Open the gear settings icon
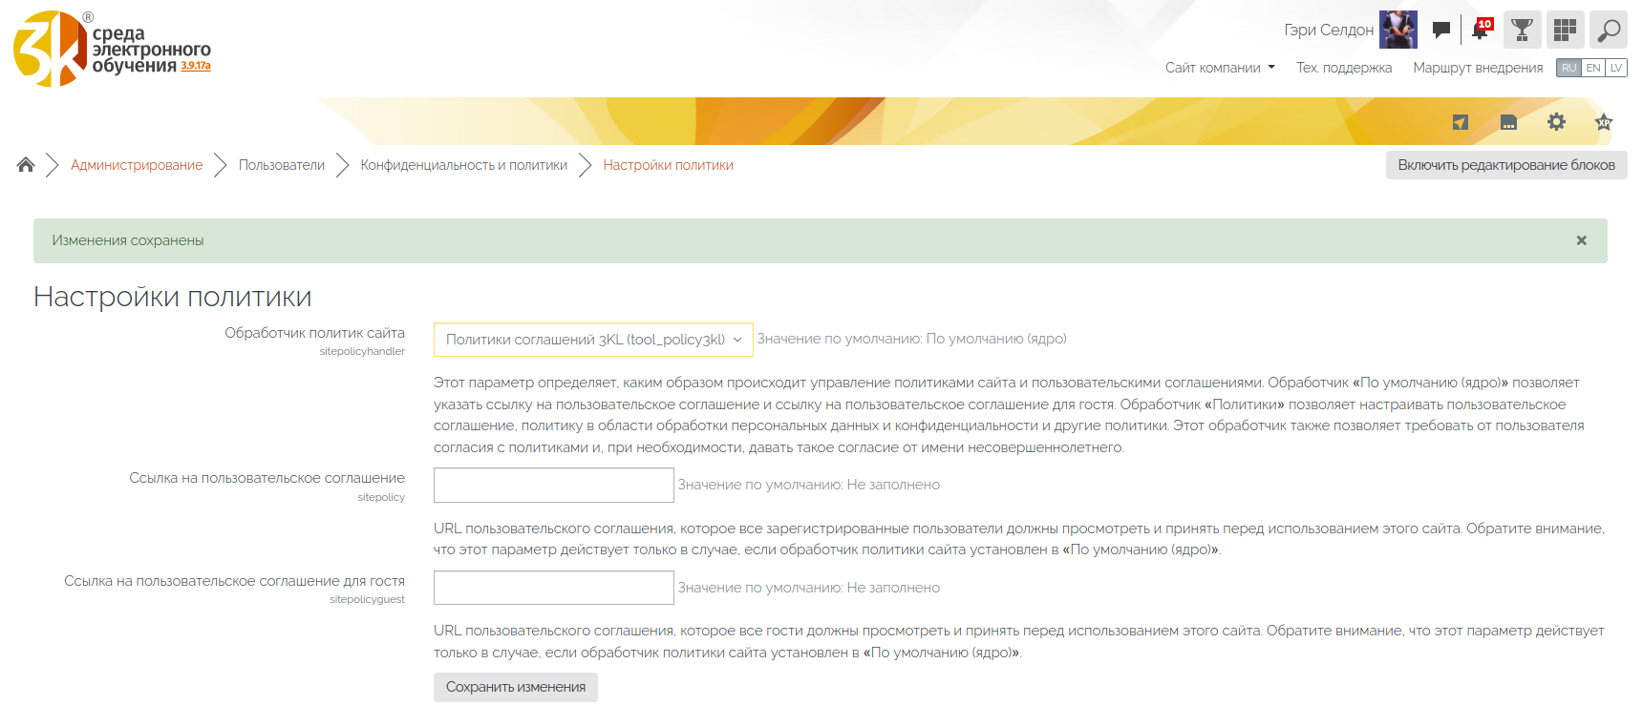The image size is (1643, 726). [x=1556, y=122]
